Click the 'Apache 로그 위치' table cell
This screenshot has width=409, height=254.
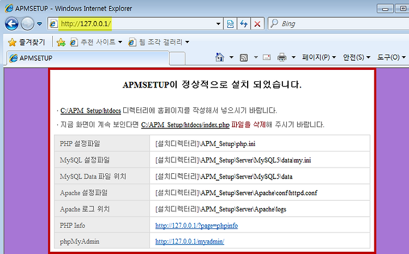pyautogui.click(x=102, y=209)
